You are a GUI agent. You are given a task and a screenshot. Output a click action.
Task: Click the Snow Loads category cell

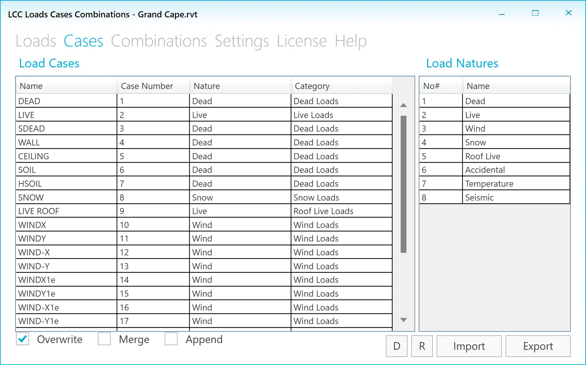(x=342, y=197)
